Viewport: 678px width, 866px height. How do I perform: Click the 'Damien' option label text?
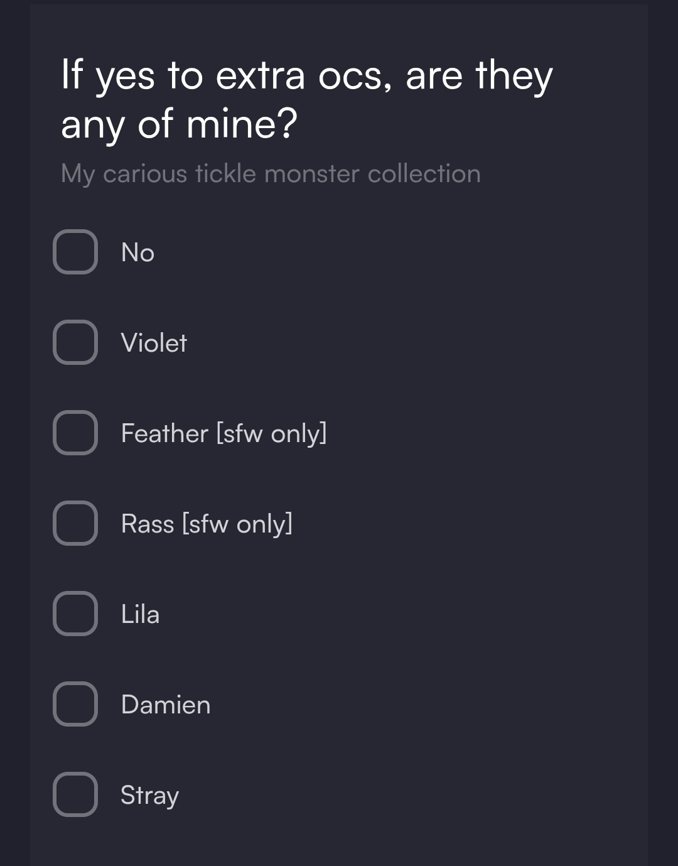(x=166, y=705)
